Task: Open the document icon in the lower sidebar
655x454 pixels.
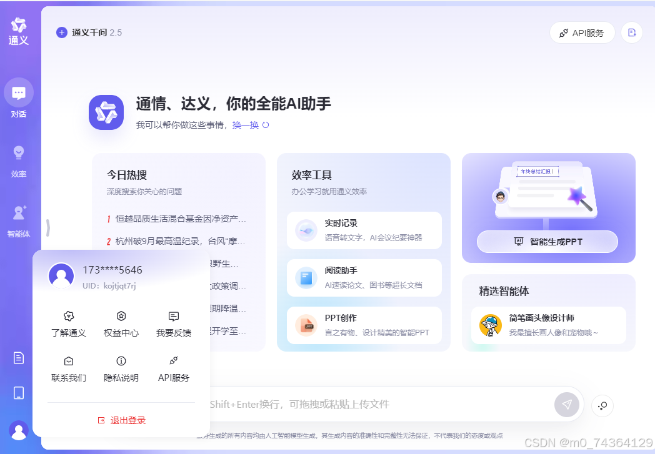Action: point(19,358)
